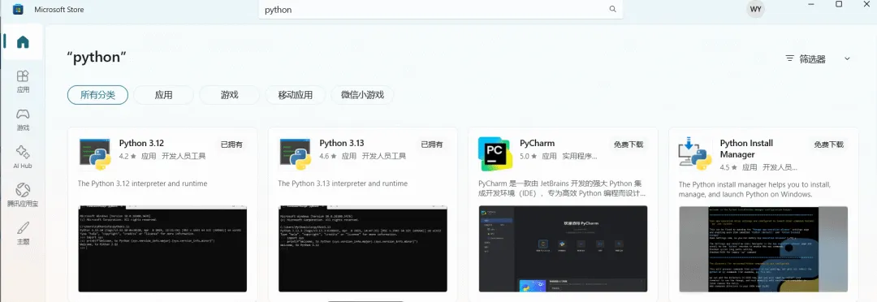The image size is (877, 302).
Task: Click the 4.6 star rating for Python 3.13
Action: (x=328, y=157)
